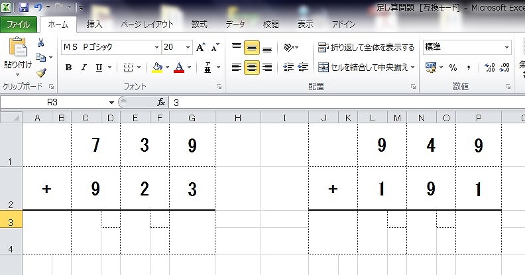Toggle Italic formatting
Image resolution: width=525 pixels, height=275 pixels.
point(84,68)
